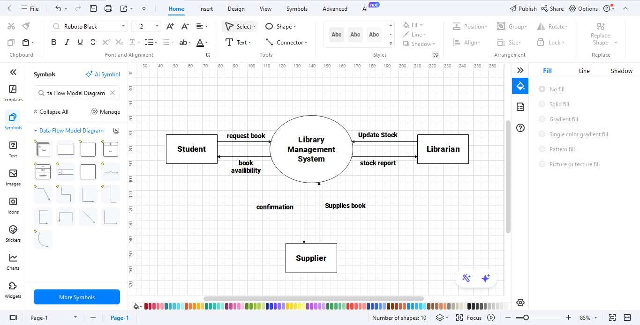640x325 pixels.
Task: Switch to the Design ribbon tab
Action: 236,8
